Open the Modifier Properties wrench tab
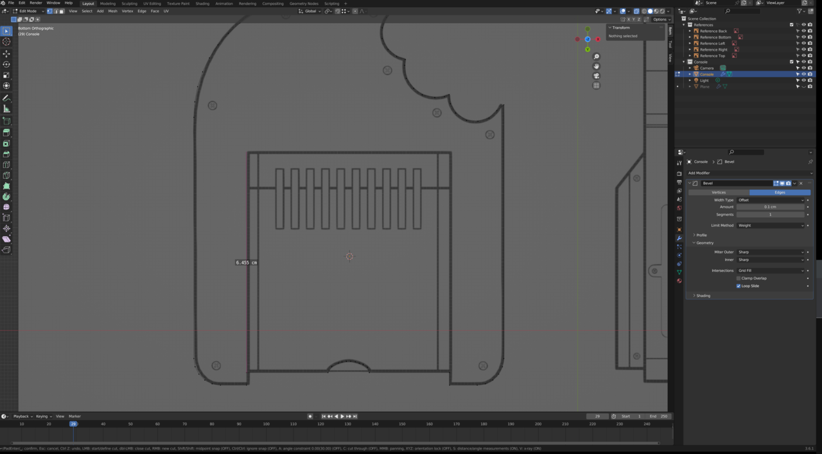The width and height of the screenshot is (822, 454). pyautogui.click(x=679, y=238)
